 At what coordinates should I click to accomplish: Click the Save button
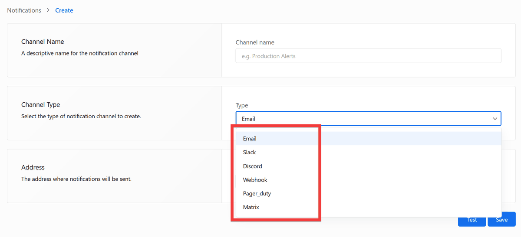tap(501, 220)
